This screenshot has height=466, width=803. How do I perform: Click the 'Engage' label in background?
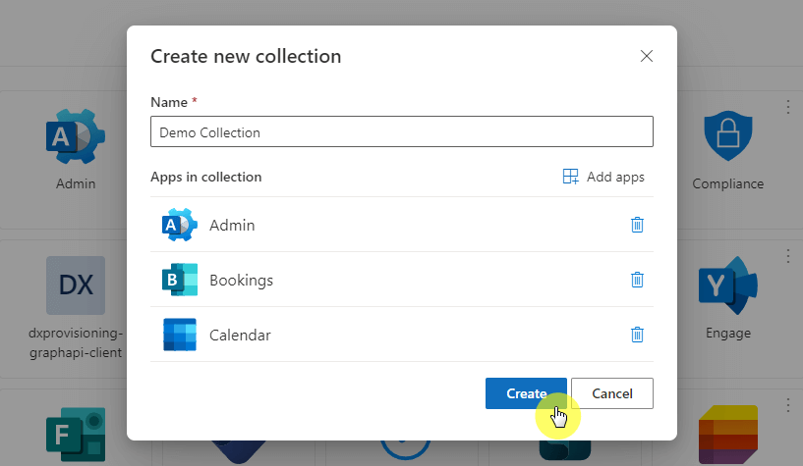pos(727,334)
